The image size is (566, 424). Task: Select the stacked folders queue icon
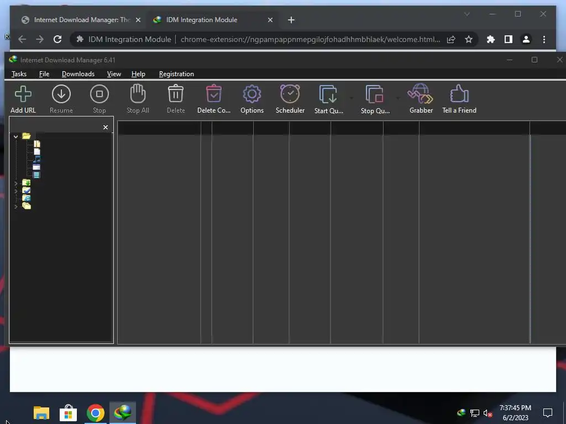(x=27, y=206)
